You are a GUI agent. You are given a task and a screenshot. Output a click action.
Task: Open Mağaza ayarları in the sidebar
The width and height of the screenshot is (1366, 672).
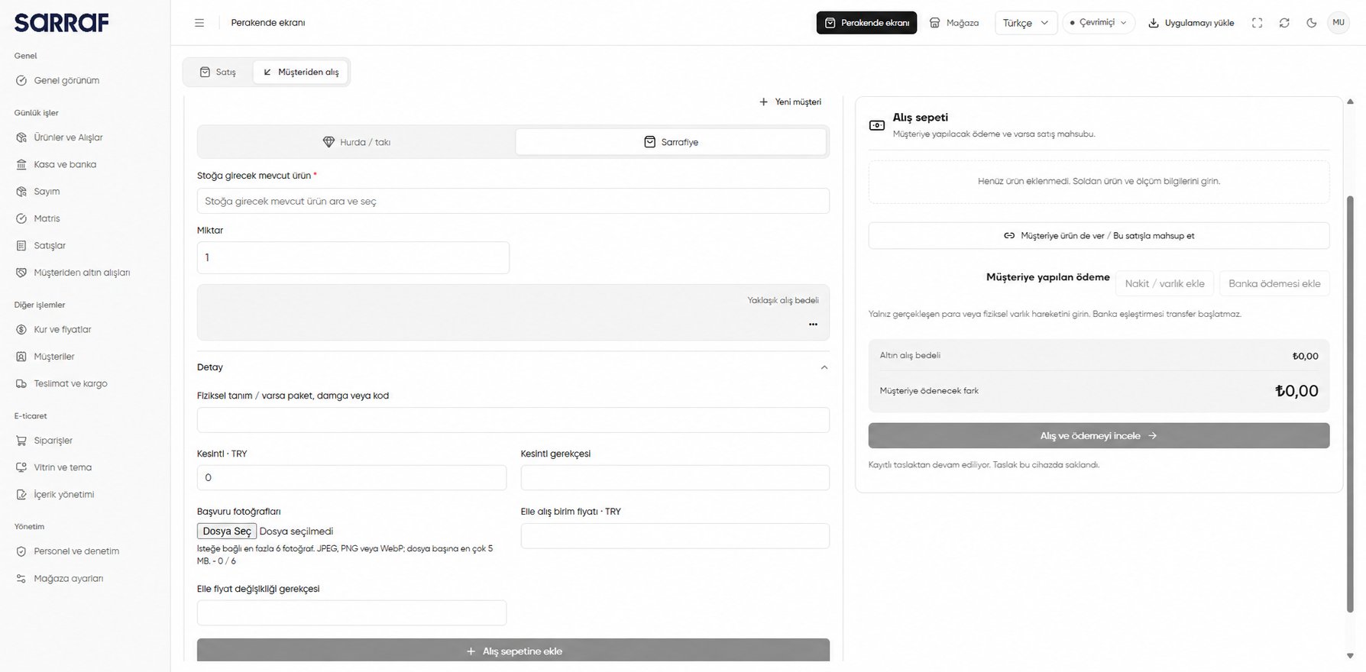[69, 579]
